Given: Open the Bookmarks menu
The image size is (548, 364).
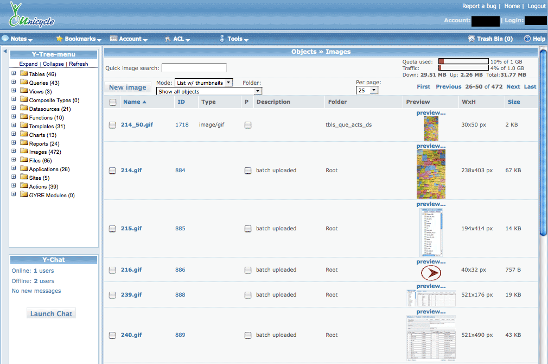Looking at the screenshot, I should 79,39.
